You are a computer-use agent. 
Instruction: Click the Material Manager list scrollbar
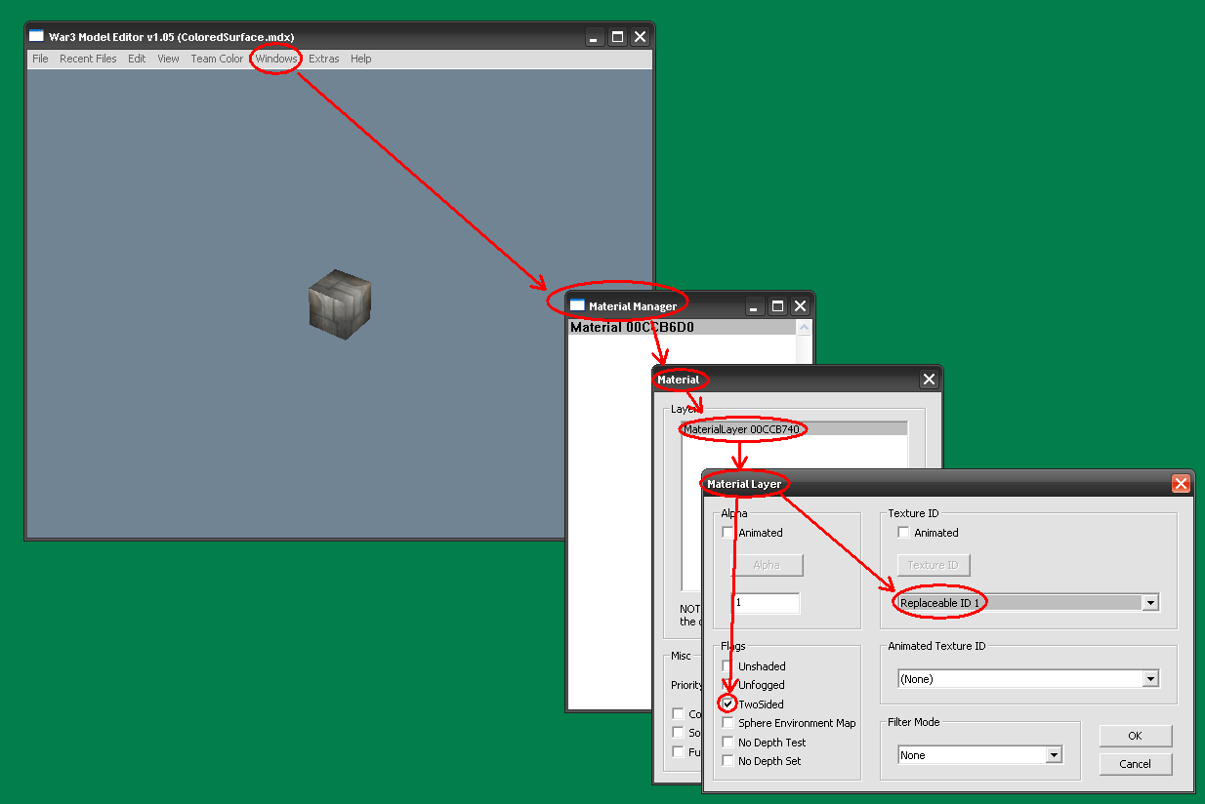(804, 343)
